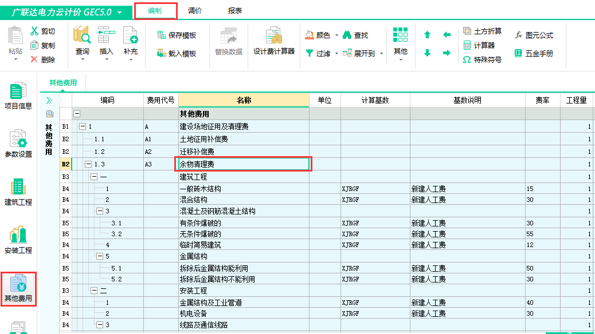Image resolution: width=595 pixels, height=334 pixels.
Task: Click the green left arrow button
Action: click(x=447, y=35)
